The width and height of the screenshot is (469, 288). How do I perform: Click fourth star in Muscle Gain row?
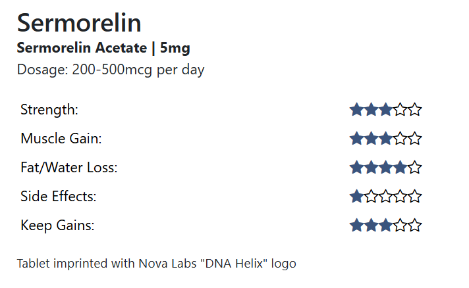point(400,139)
